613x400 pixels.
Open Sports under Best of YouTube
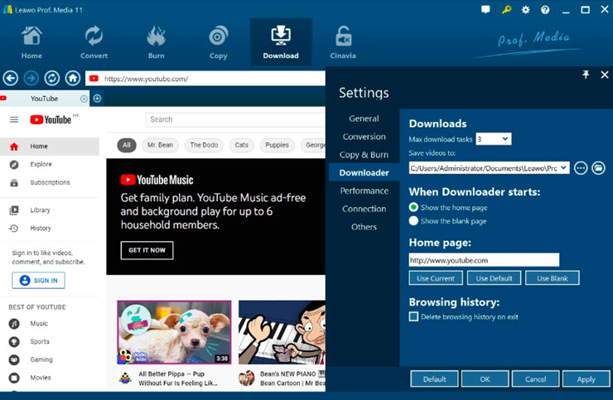point(40,341)
